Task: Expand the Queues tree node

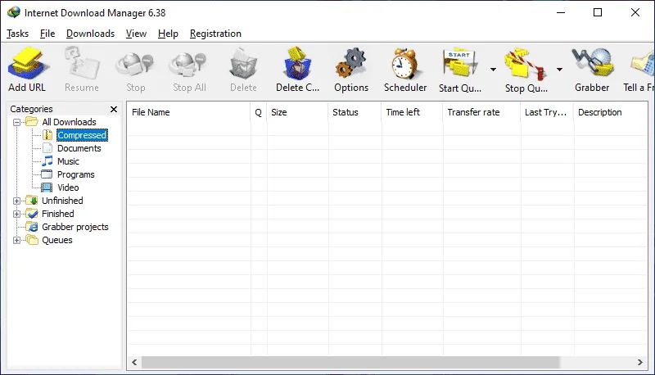Action: (16, 240)
